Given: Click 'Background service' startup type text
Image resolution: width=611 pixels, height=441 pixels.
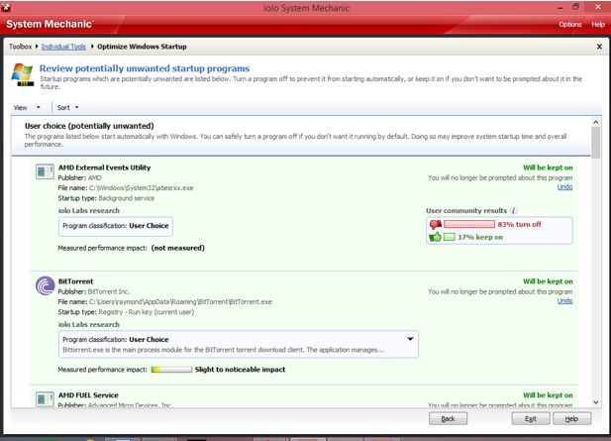Looking at the screenshot, I should click(126, 198).
